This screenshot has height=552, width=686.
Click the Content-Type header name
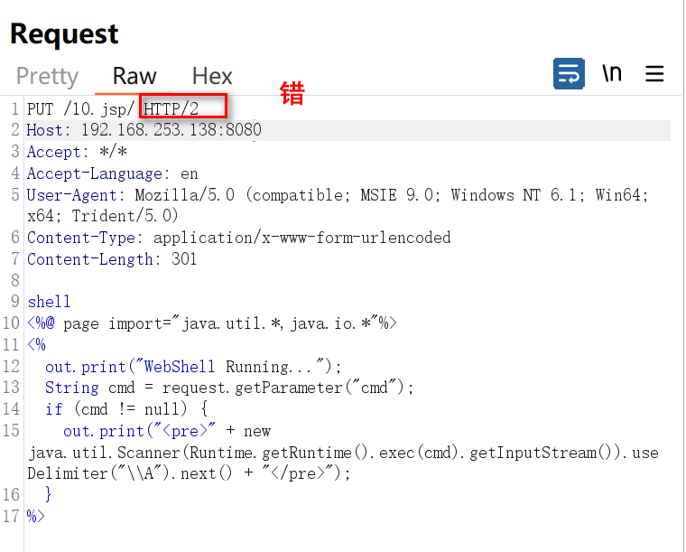point(81,238)
